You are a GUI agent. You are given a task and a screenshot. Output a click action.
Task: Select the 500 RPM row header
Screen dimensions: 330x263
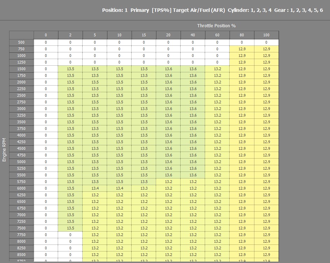pos(21,42)
